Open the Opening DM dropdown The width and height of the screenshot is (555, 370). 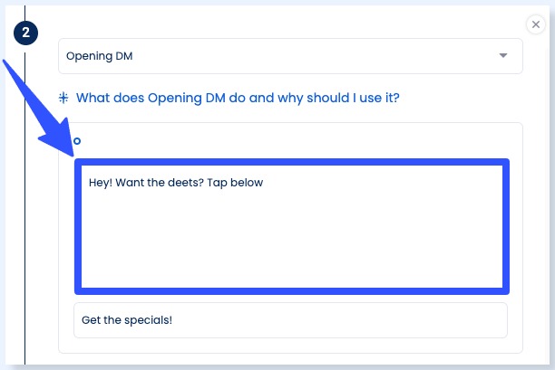290,56
